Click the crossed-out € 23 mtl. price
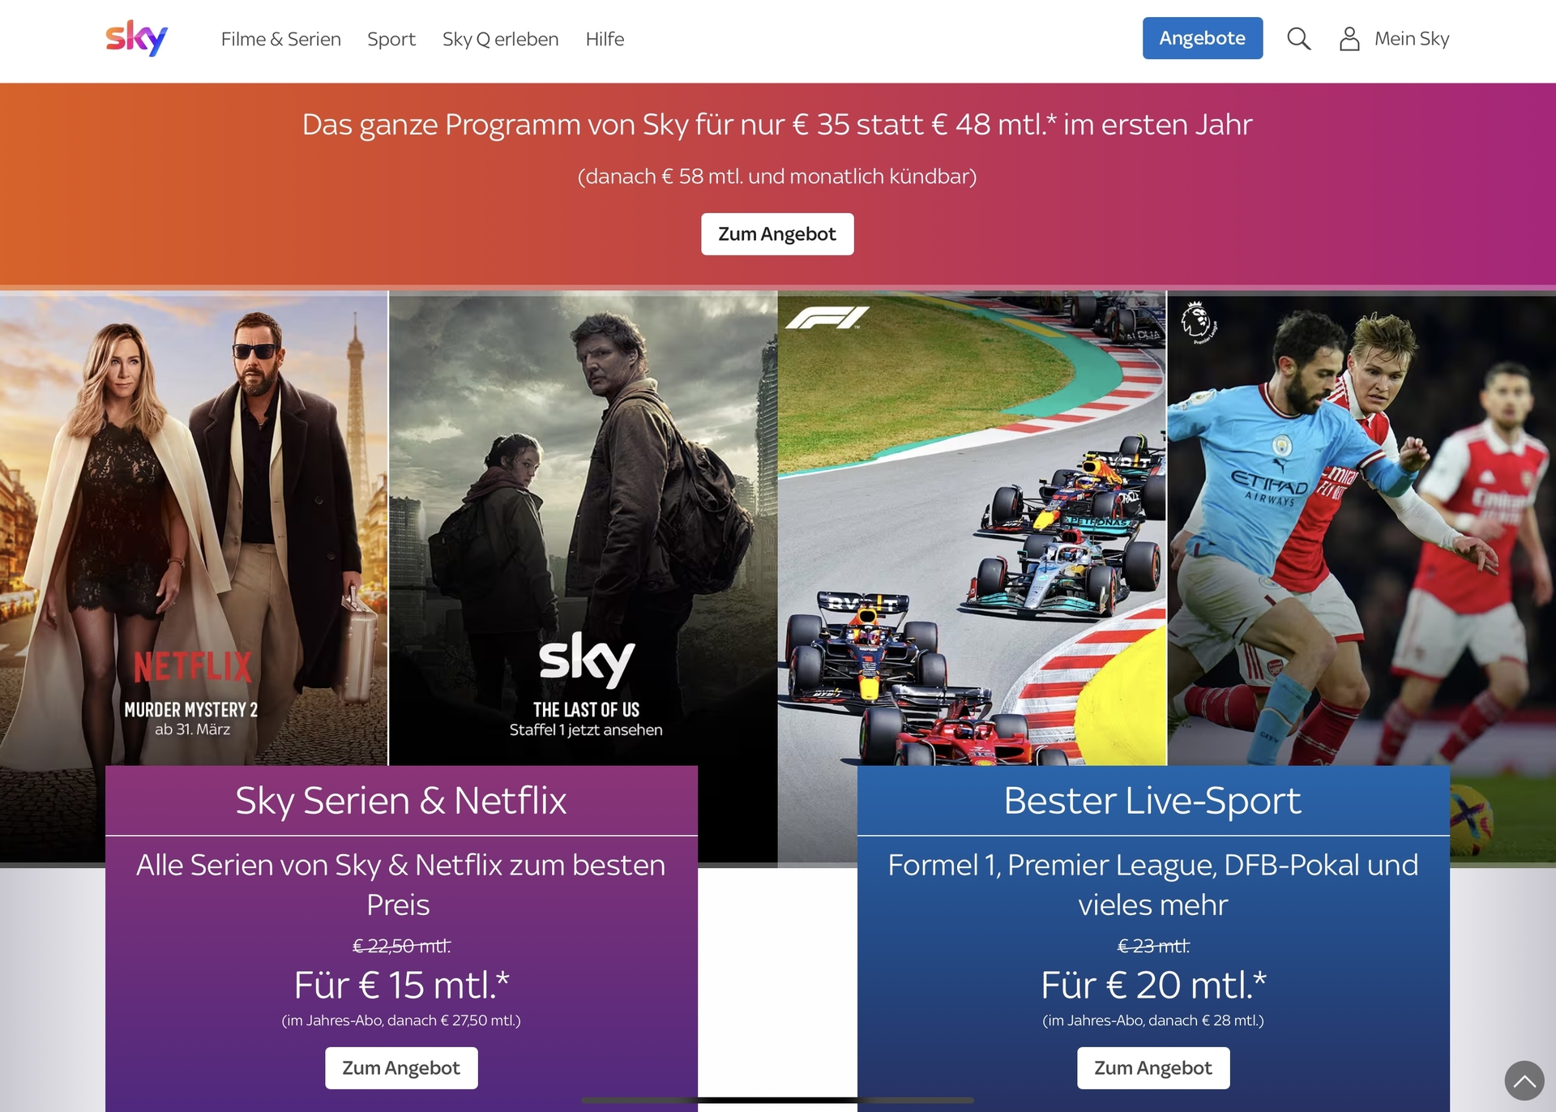The width and height of the screenshot is (1556, 1112). click(x=1153, y=946)
